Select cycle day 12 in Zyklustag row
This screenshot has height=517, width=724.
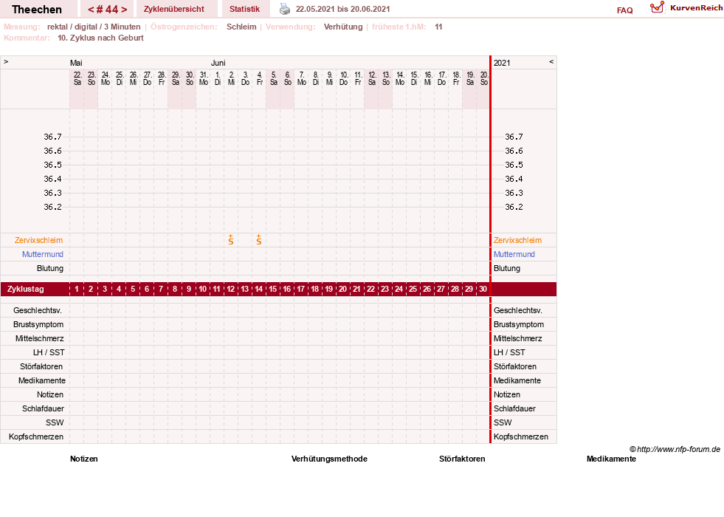coord(231,290)
